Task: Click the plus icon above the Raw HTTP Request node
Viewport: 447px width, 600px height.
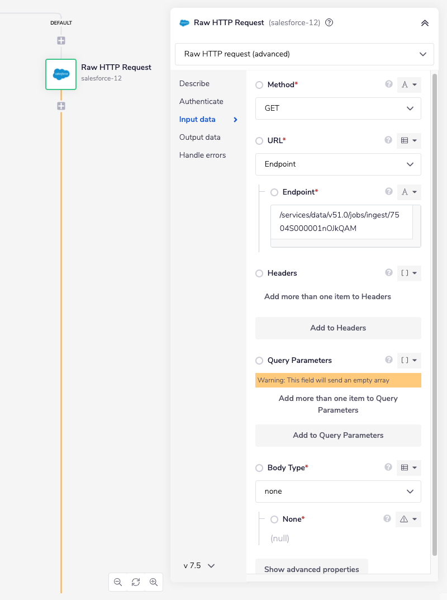Action: click(x=60, y=40)
